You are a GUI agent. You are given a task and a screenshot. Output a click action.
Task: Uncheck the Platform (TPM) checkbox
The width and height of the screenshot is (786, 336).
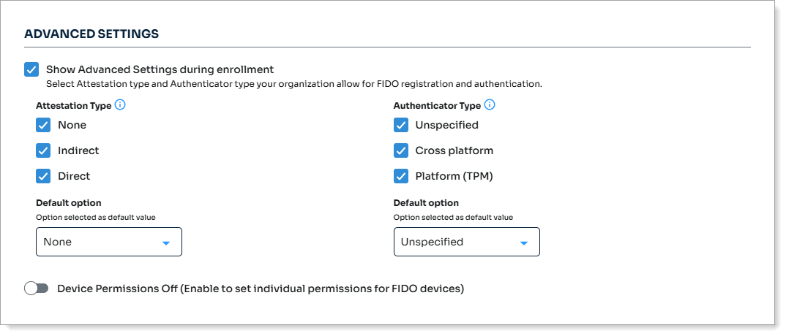tap(401, 176)
